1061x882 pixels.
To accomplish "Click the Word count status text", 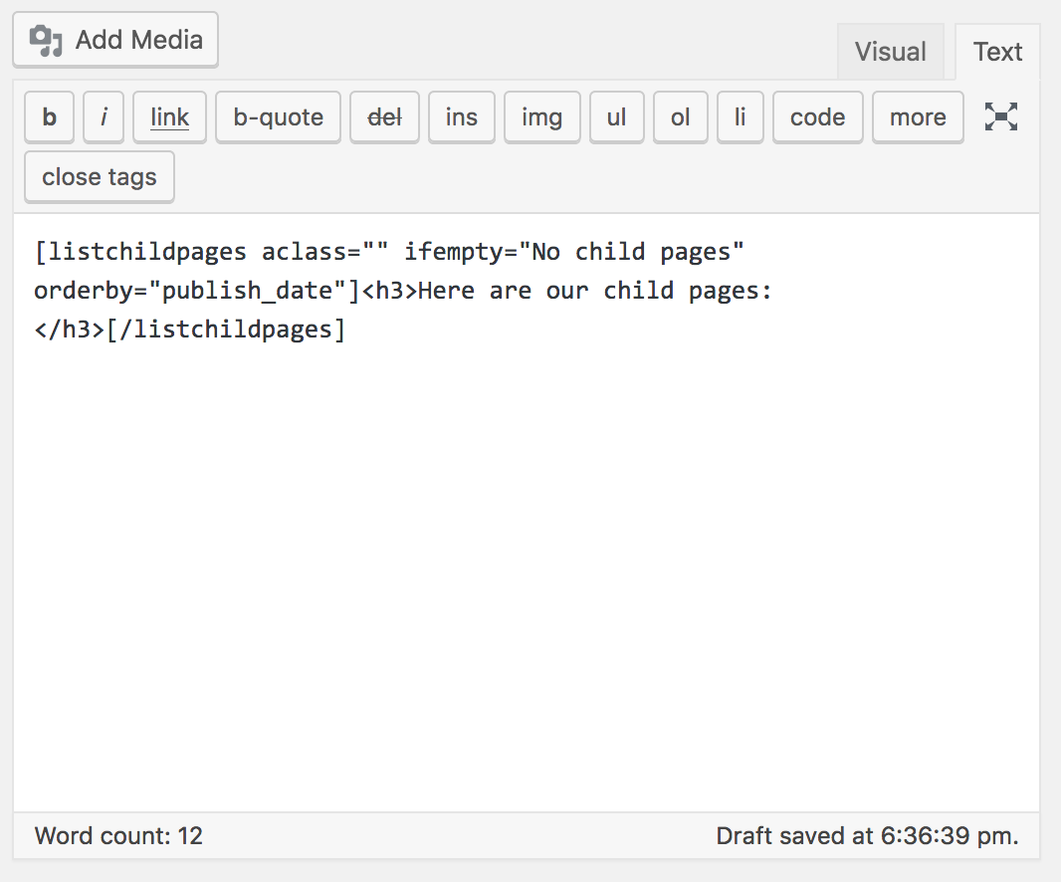I will 118,836.
